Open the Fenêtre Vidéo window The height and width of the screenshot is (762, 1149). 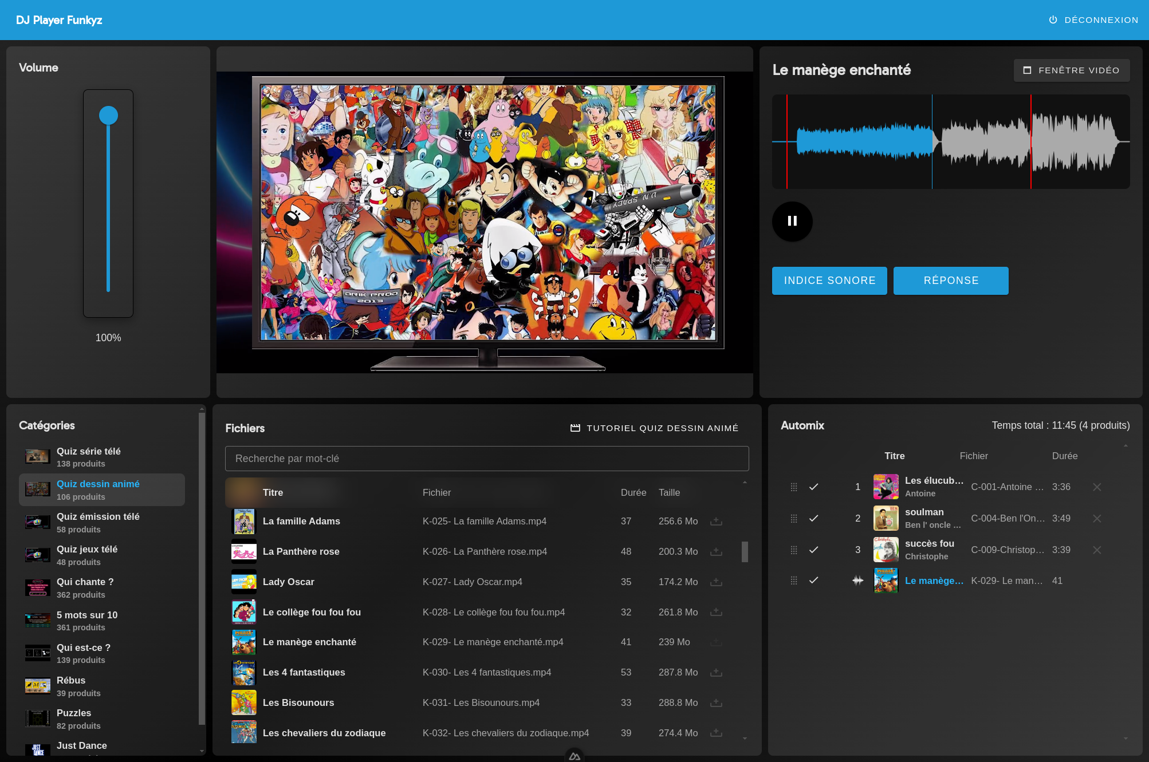tap(1072, 70)
